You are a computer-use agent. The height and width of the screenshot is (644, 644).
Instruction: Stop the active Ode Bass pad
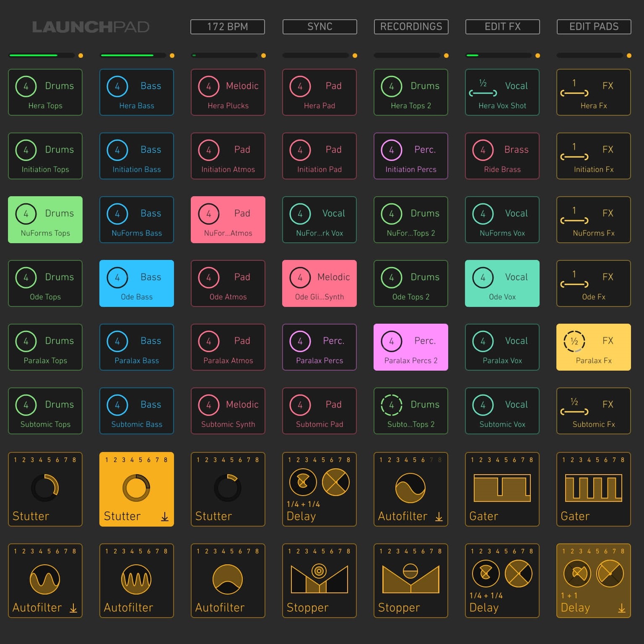(x=137, y=283)
